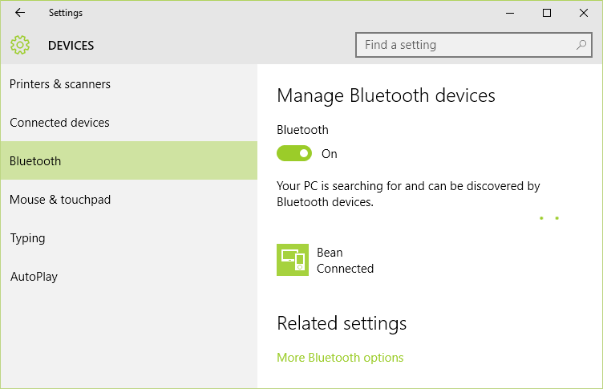
Task: Maximize the Settings window
Action: click(x=547, y=13)
